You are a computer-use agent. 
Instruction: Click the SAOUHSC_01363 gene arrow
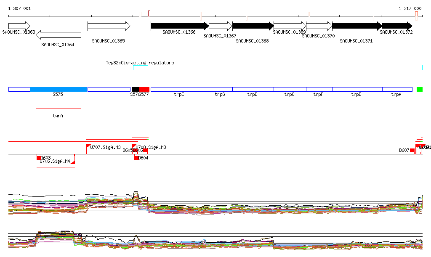pos(19,26)
